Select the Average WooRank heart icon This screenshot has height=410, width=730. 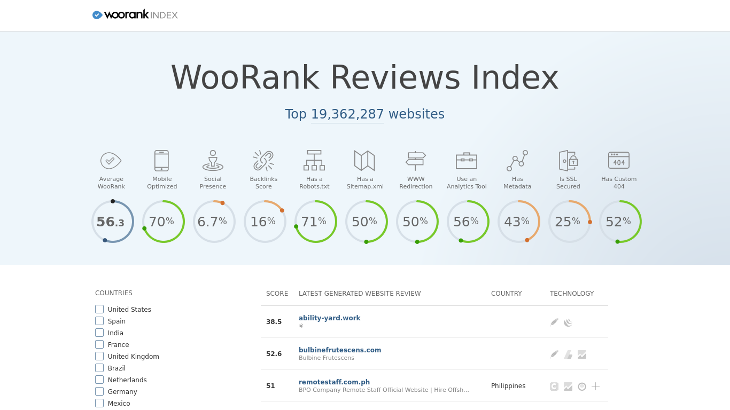[111, 160]
